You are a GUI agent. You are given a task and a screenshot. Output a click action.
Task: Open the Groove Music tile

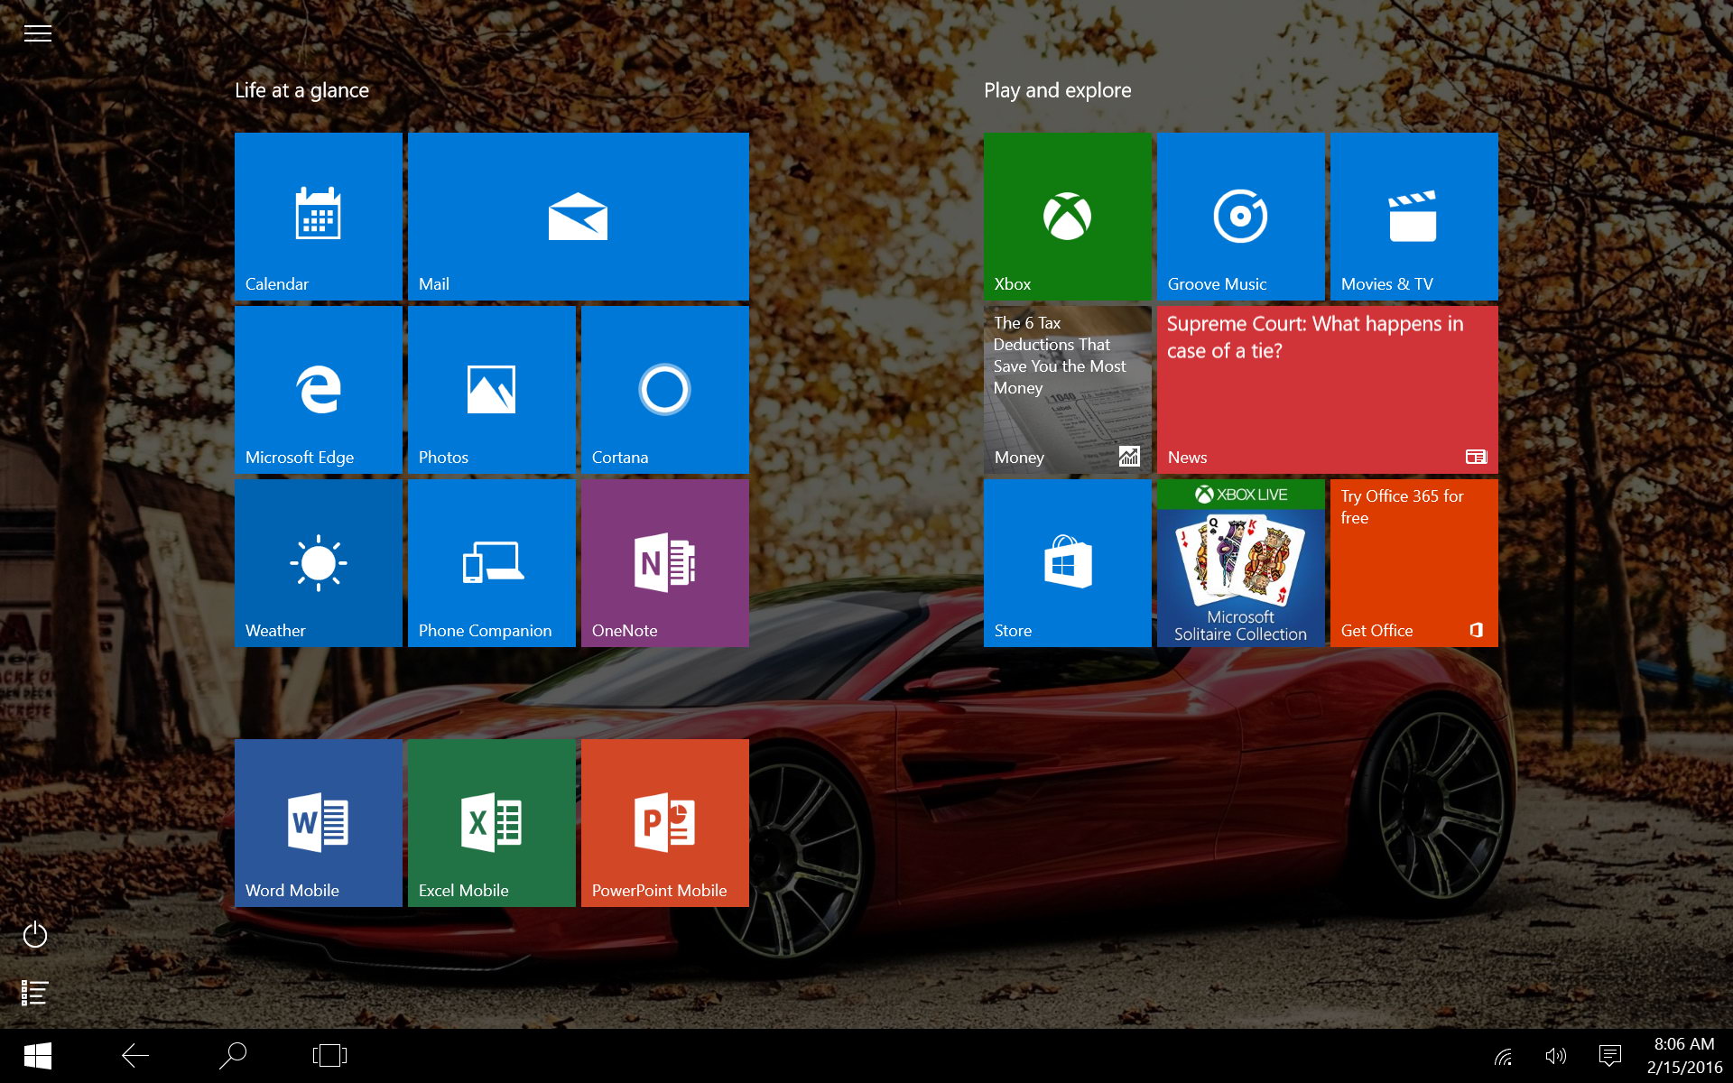[1240, 217]
